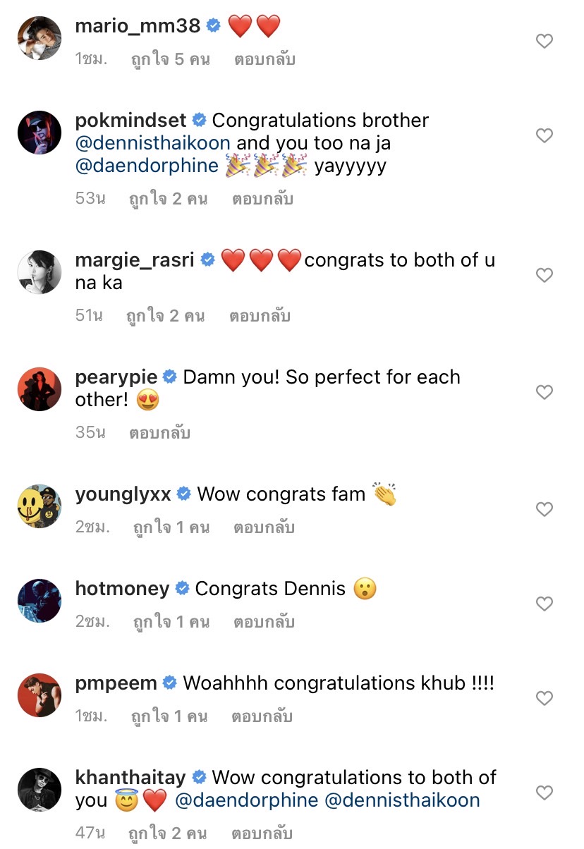Open the pearypie profile photo
Screen dimensions: 584x849
[39, 389]
